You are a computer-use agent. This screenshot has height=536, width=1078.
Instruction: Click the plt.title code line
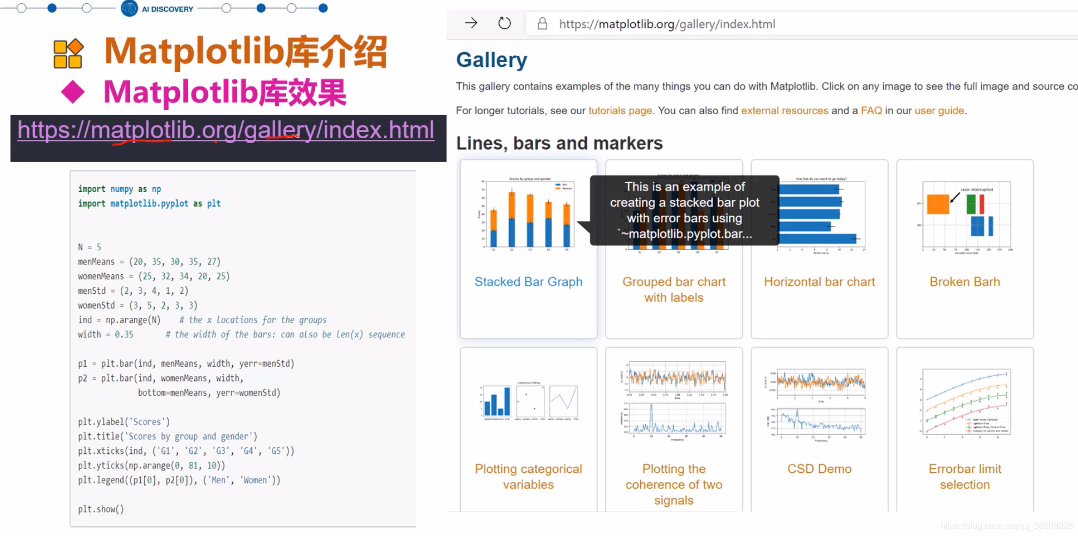tap(168, 436)
